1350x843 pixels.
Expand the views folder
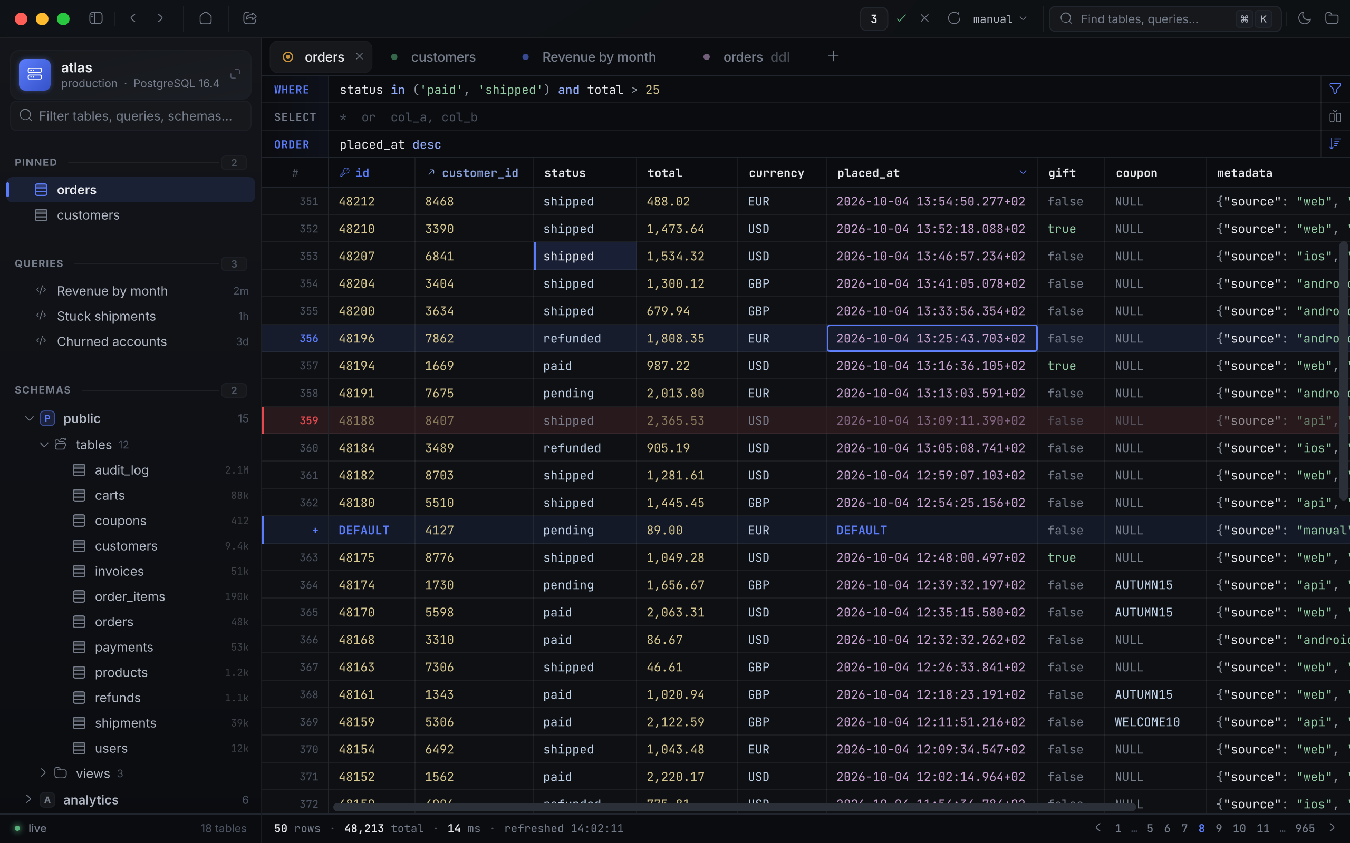pyautogui.click(x=43, y=773)
